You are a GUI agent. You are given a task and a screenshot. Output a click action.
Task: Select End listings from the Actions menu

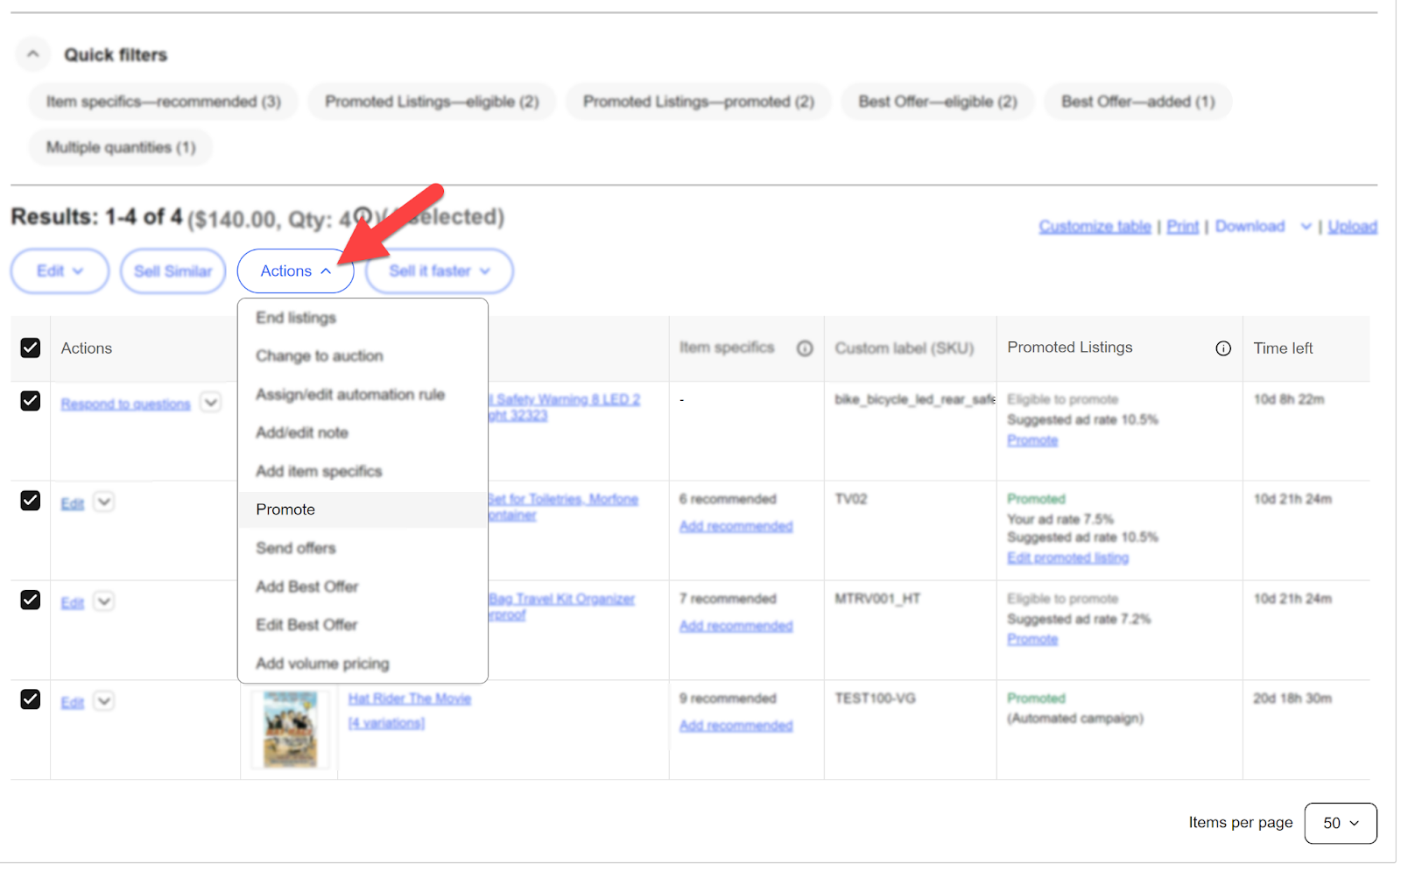tap(295, 318)
